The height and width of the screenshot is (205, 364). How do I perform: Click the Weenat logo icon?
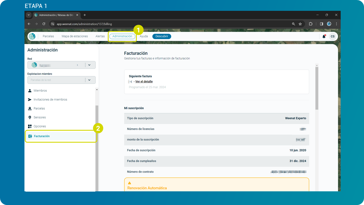click(x=32, y=36)
